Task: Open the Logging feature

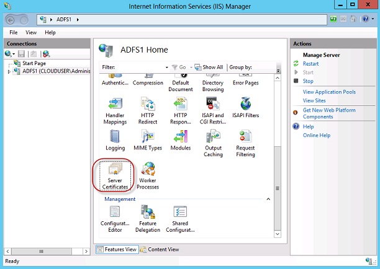Action: pos(115,140)
